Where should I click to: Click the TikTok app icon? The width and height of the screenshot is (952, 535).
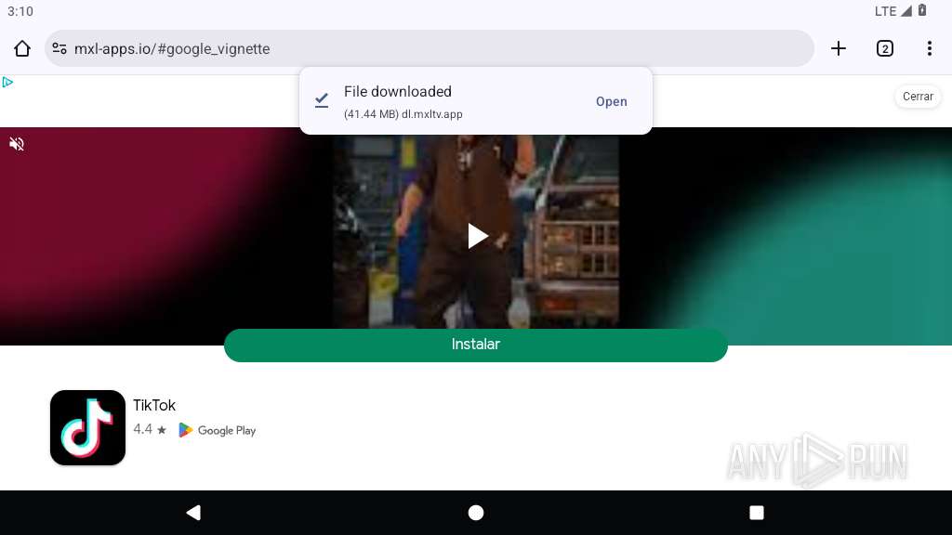coord(87,427)
